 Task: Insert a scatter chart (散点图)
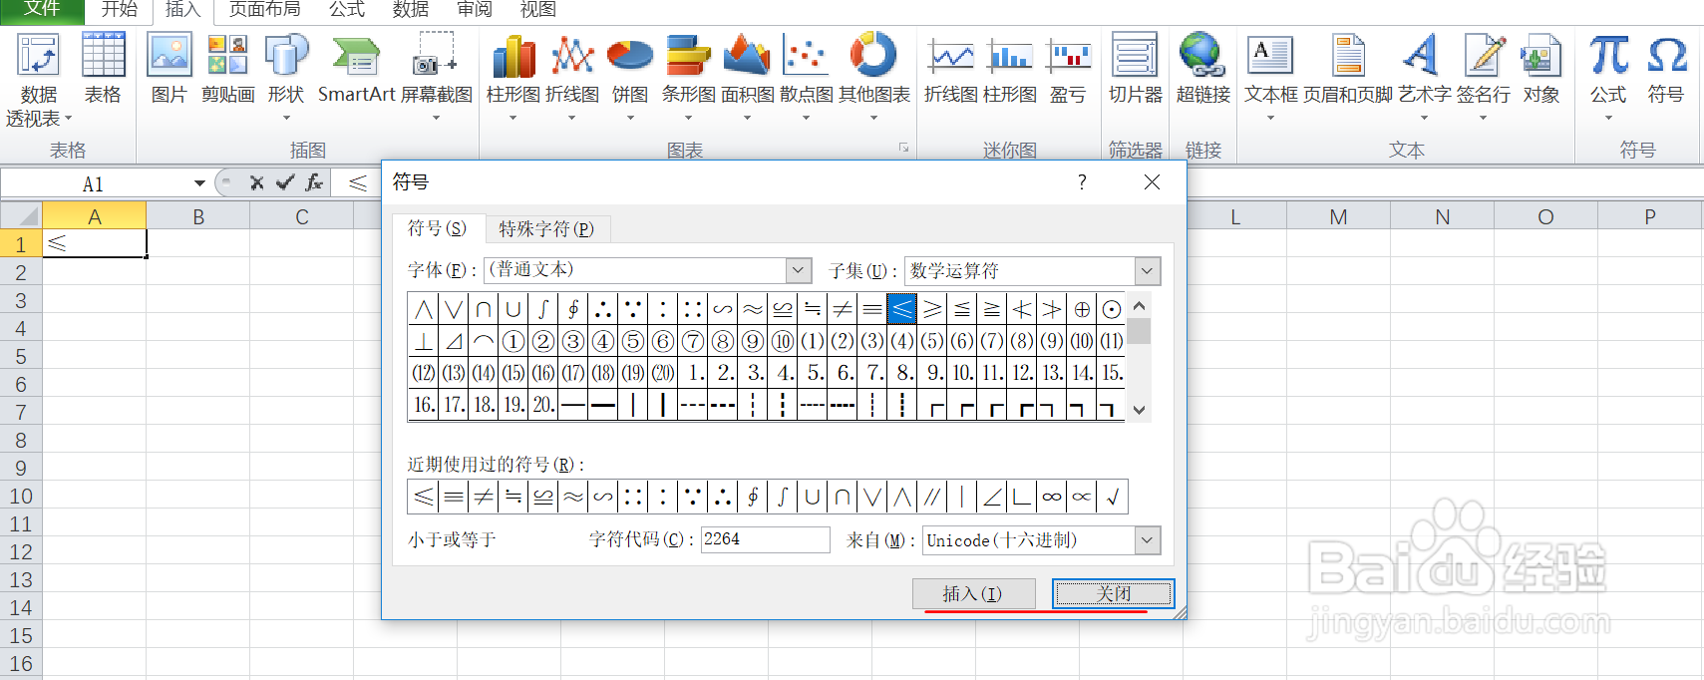pyautogui.click(x=806, y=78)
